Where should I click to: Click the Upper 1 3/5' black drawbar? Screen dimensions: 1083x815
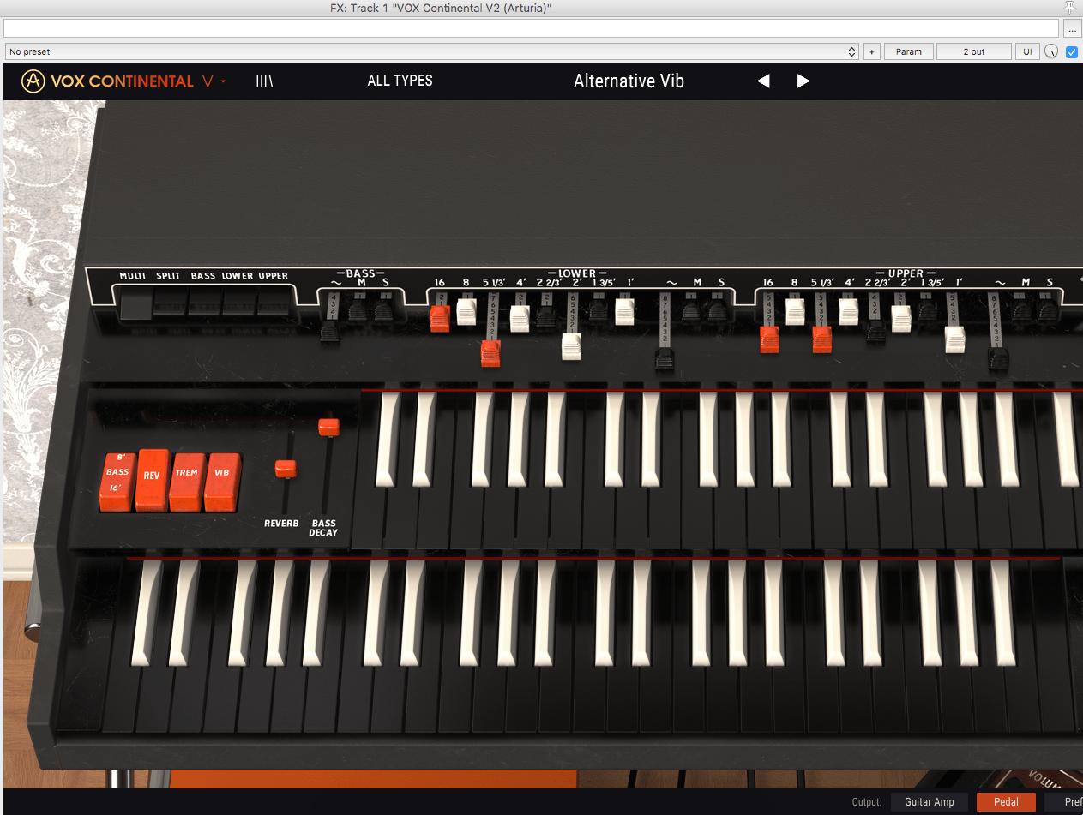point(927,310)
